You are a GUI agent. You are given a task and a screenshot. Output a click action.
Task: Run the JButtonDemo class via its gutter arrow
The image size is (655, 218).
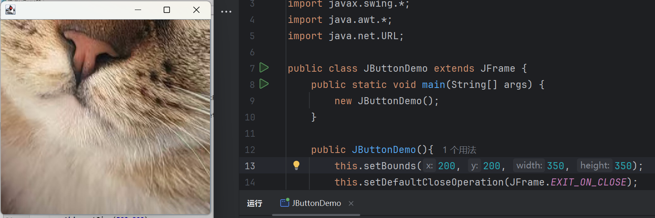(x=264, y=68)
